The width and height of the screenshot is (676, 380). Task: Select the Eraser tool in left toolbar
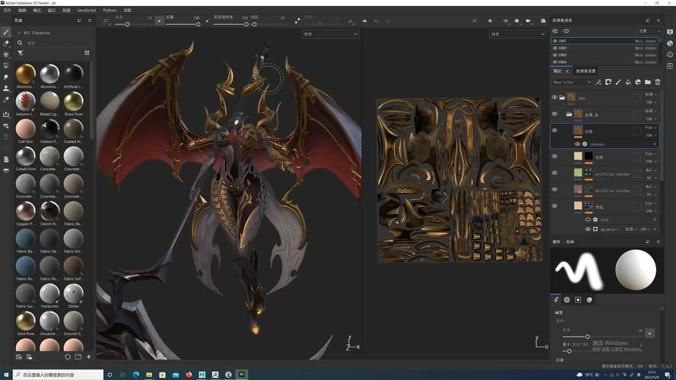(x=6, y=43)
